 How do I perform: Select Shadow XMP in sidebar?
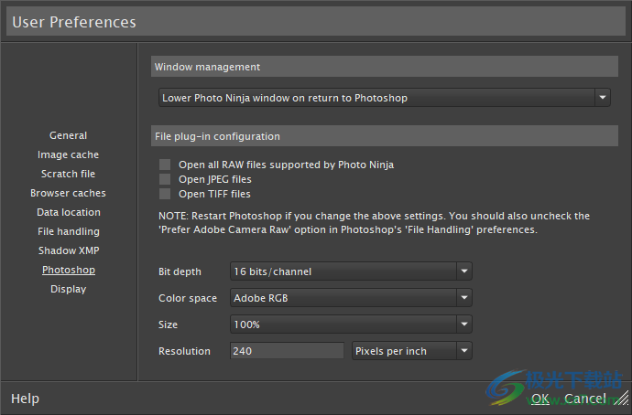tap(69, 250)
